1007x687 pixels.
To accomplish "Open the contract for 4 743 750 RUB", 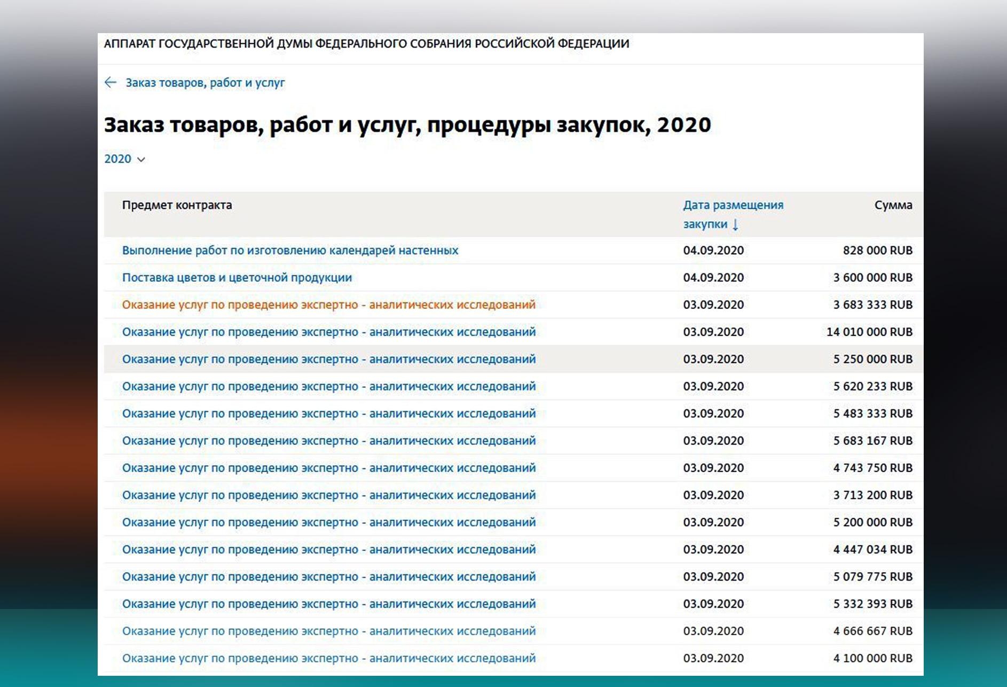I will [x=328, y=469].
